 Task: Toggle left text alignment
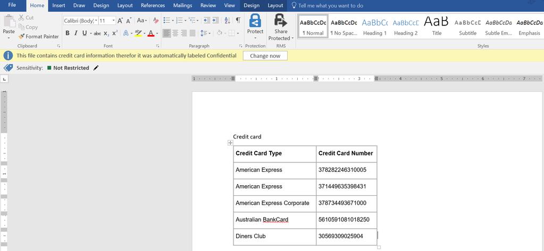pyautogui.click(x=167, y=33)
